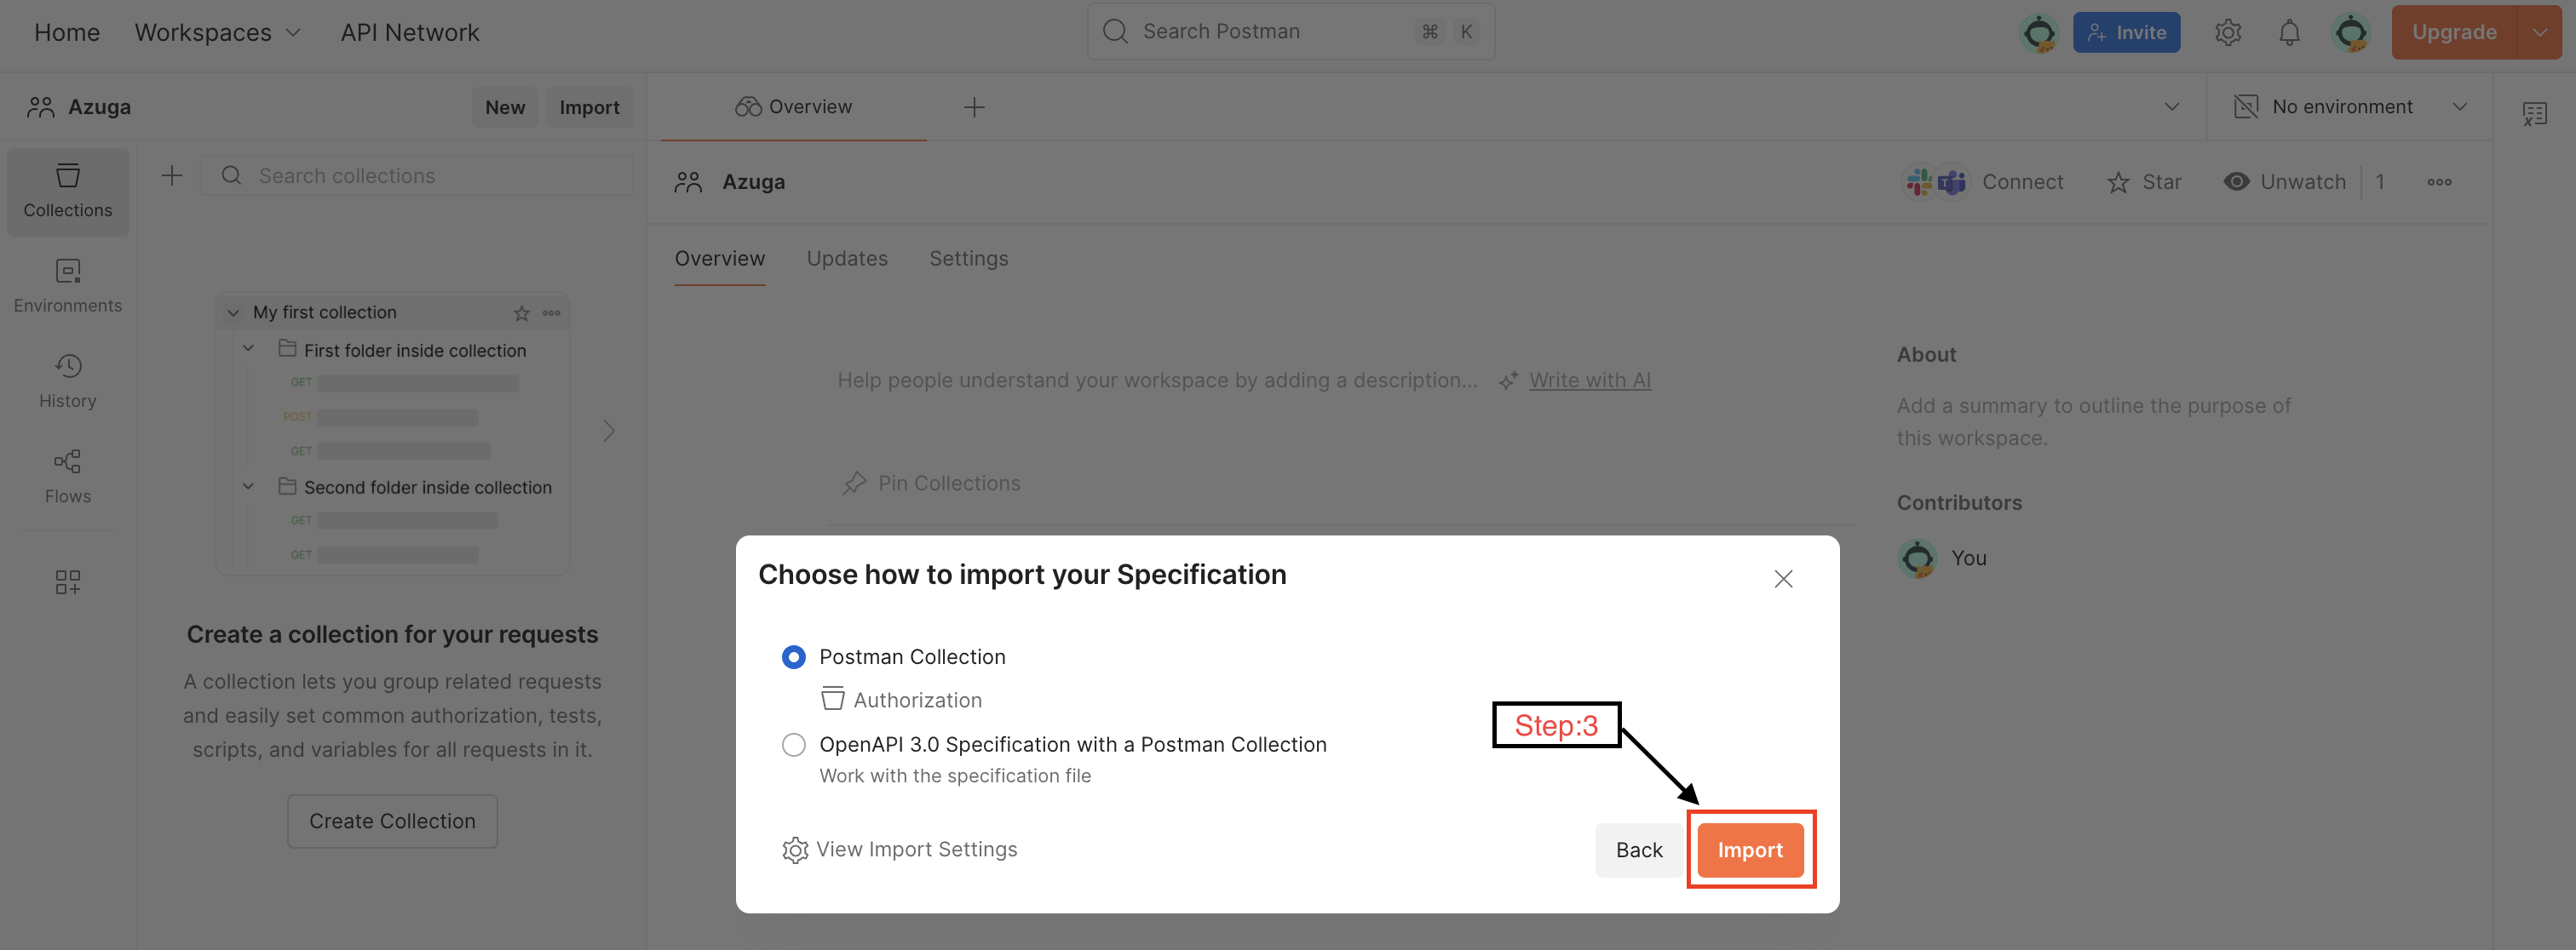Open the History sidebar panel

[x=68, y=381]
